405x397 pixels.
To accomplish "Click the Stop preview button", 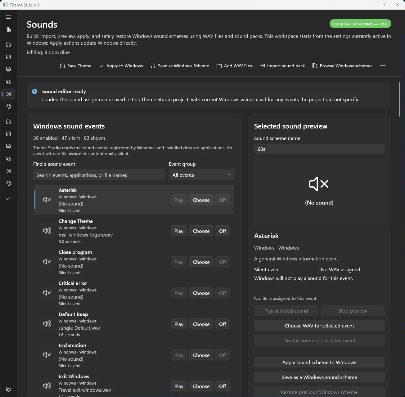I will (353, 311).
